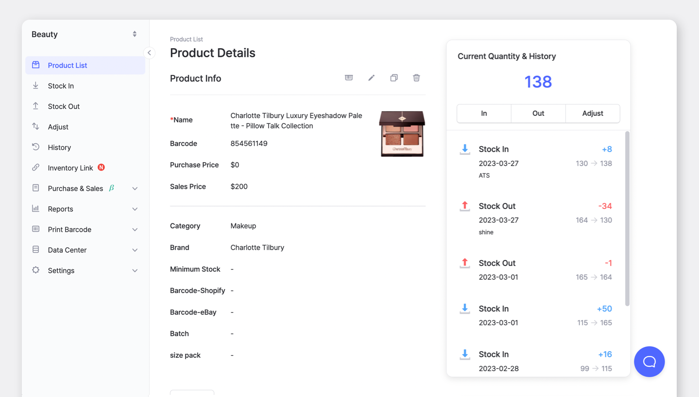Select the Adjust sidebar option

(58, 127)
